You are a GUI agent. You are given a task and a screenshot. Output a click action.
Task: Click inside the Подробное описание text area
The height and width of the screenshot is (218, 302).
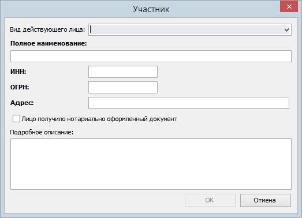click(x=151, y=164)
